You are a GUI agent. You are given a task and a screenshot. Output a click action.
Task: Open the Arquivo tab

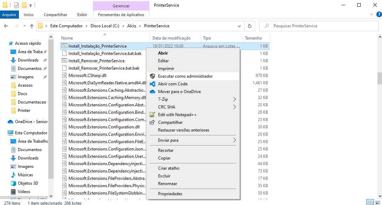coord(9,15)
